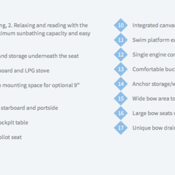
Task: Click the 'Swim platform' feature text
Action: pos(154,40)
